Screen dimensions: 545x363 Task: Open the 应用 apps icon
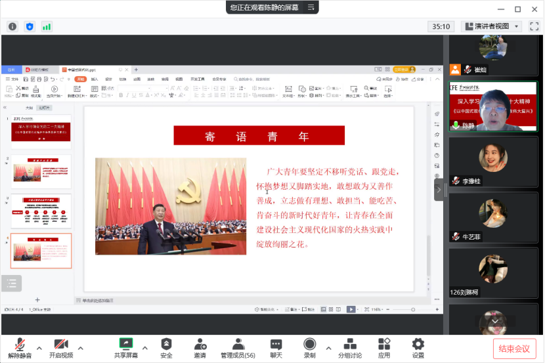384,345
